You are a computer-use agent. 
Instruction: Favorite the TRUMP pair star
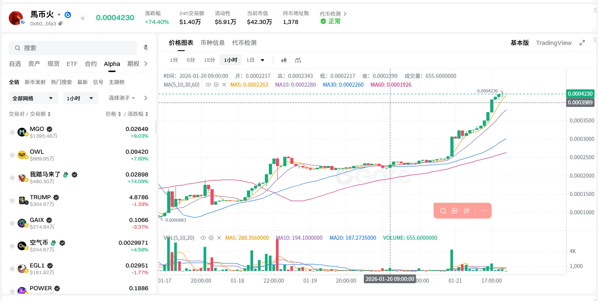[12, 201]
